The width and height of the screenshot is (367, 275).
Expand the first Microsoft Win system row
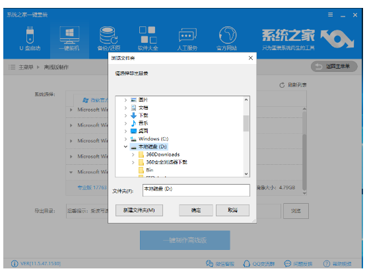71,109
